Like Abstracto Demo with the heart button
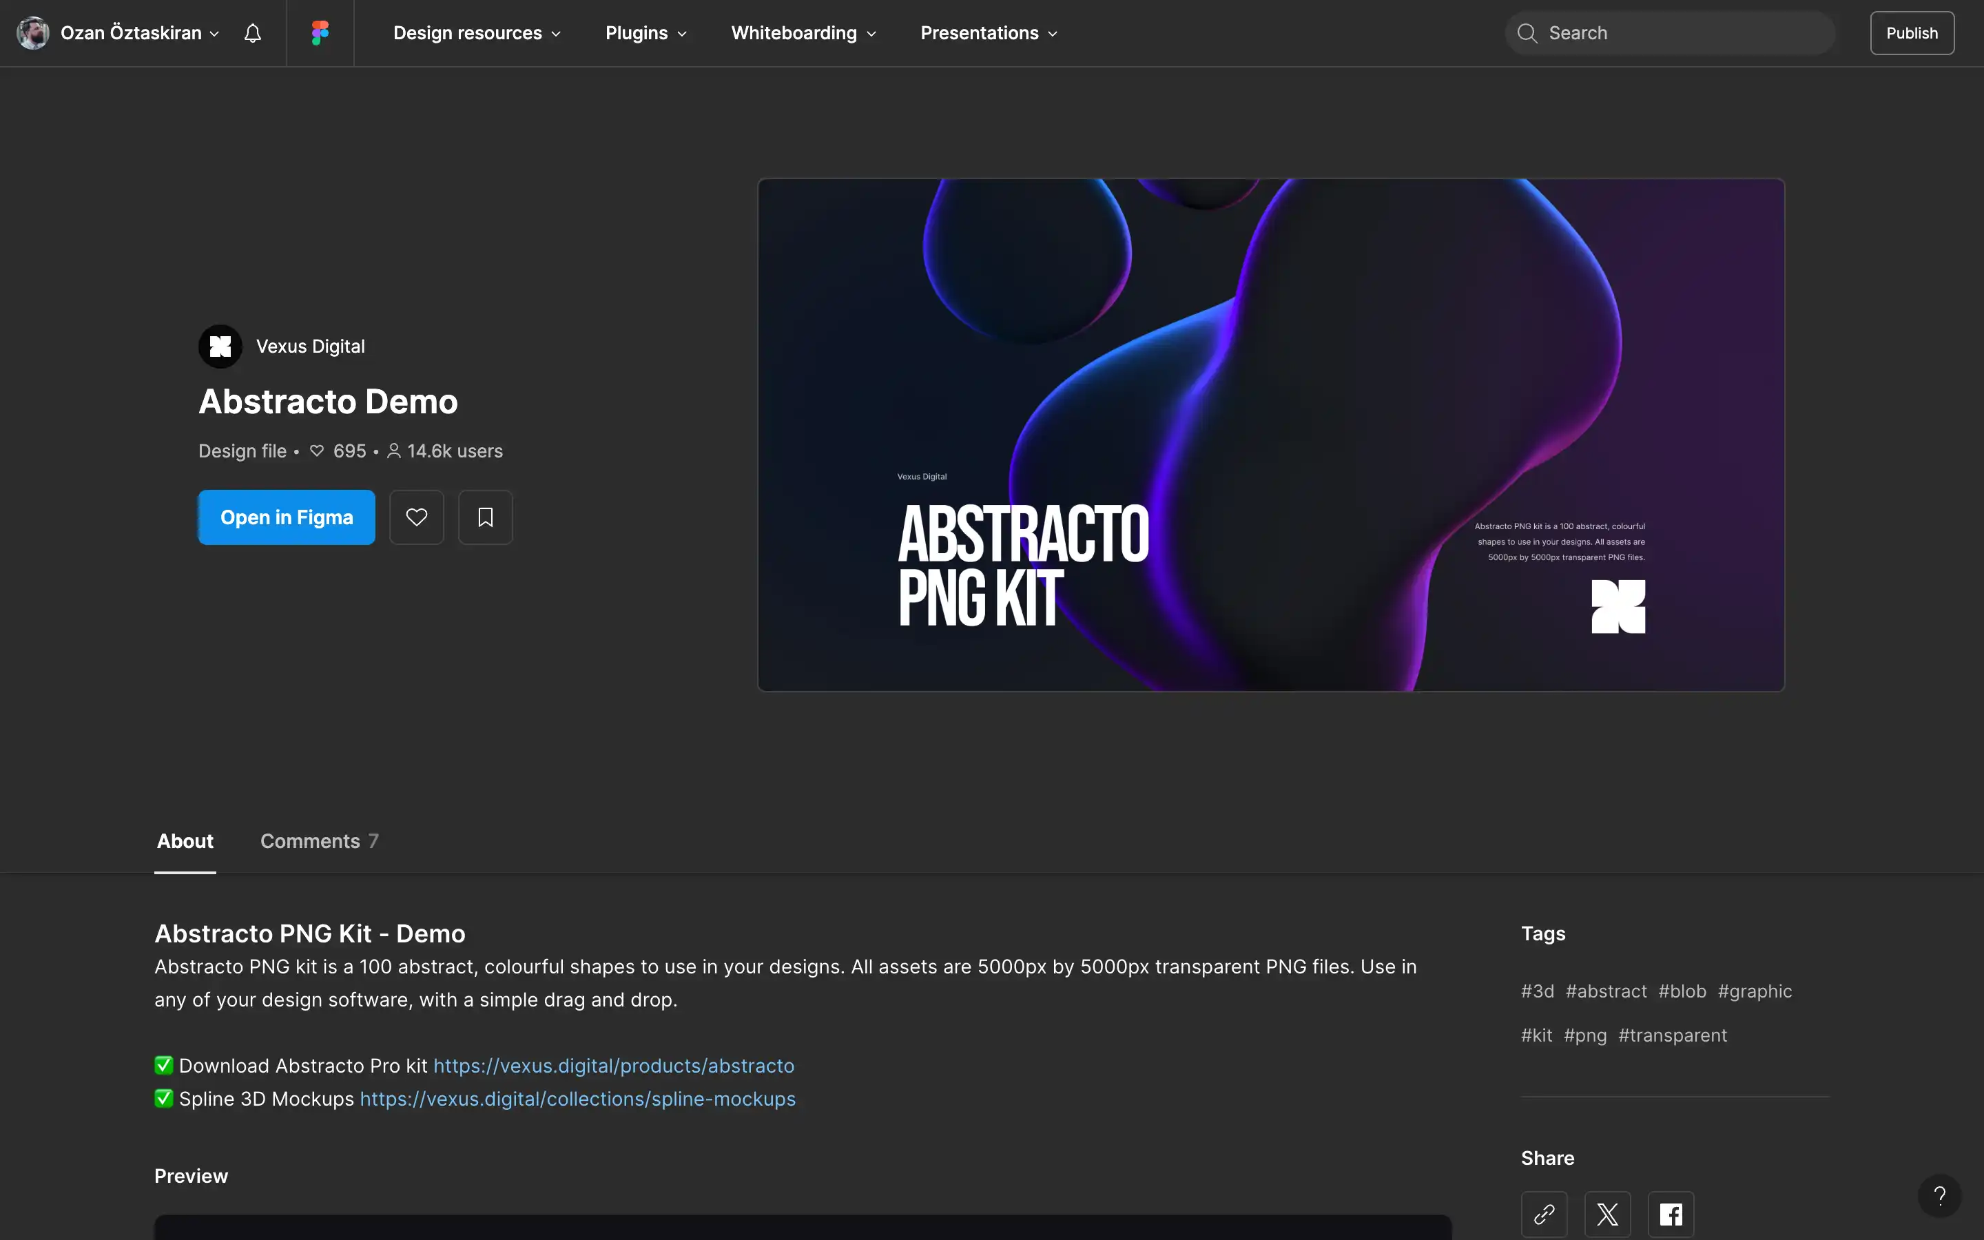Image resolution: width=1984 pixels, height=1240 pixels. [417, 517]
